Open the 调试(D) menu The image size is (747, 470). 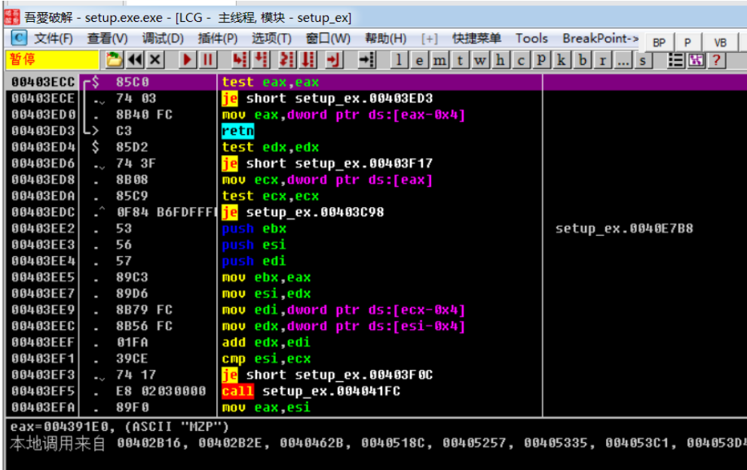point(163,38)
